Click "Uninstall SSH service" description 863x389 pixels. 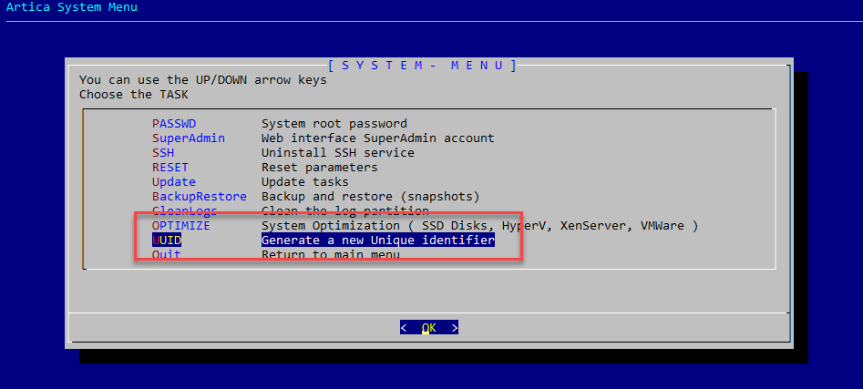338,153
